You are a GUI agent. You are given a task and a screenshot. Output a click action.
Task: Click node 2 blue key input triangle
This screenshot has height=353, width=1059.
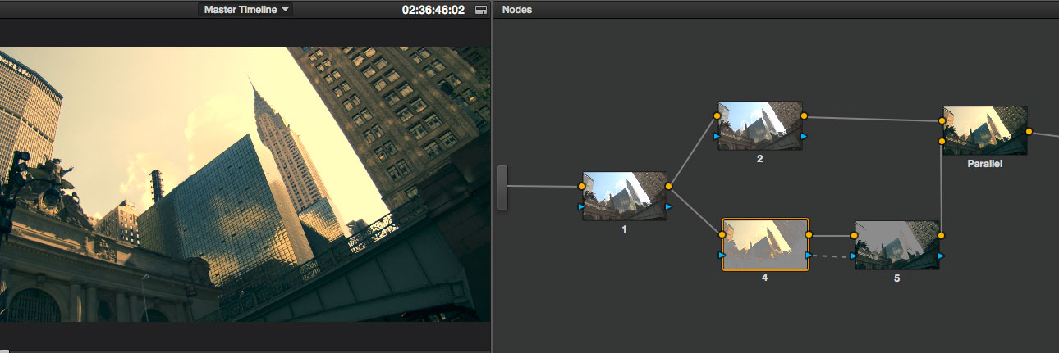click(717, 136)
